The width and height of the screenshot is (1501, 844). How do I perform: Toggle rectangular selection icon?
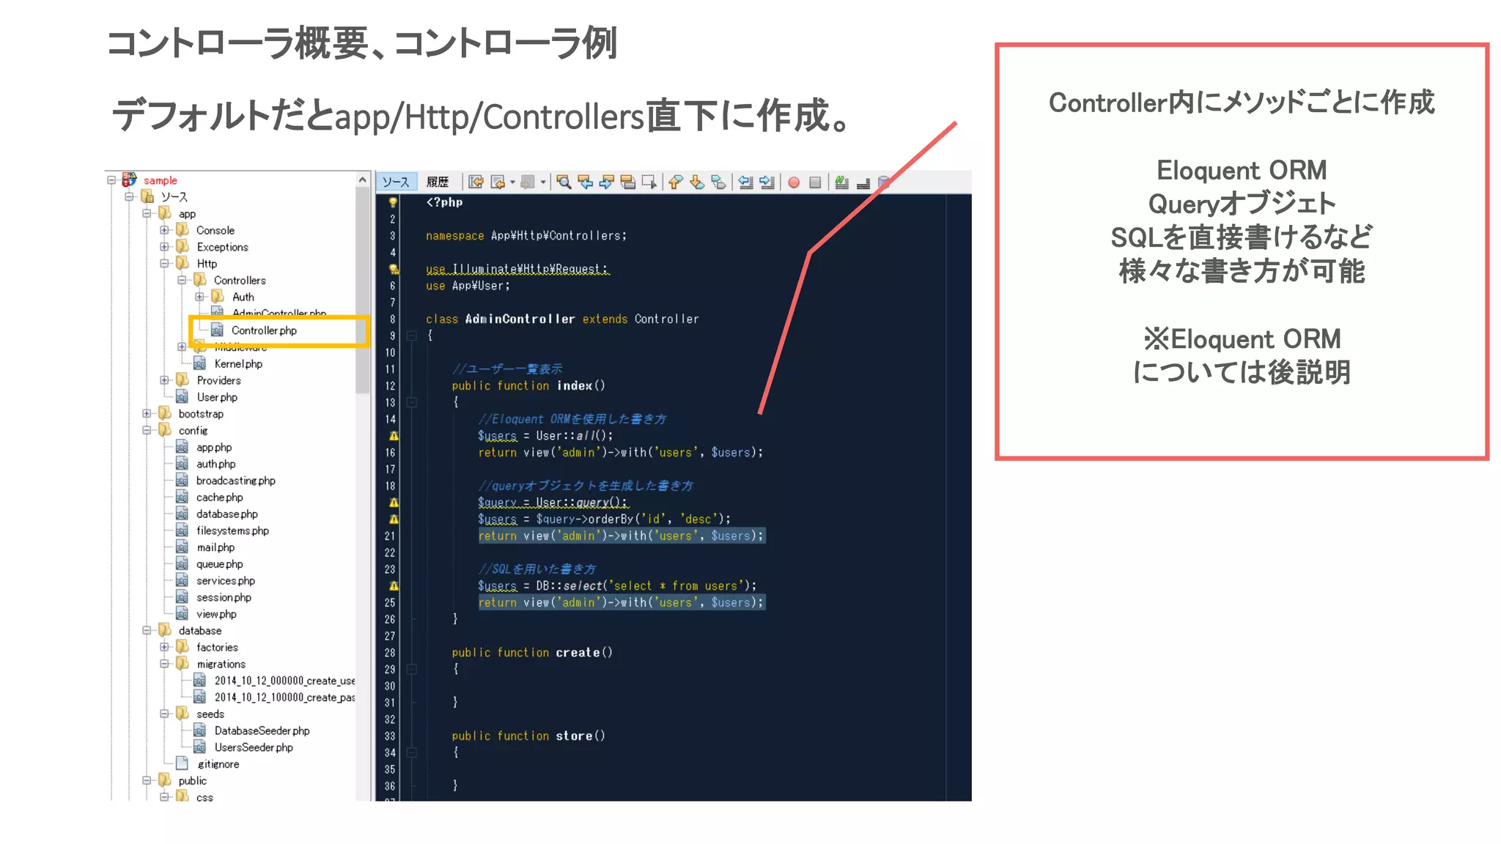649,182
